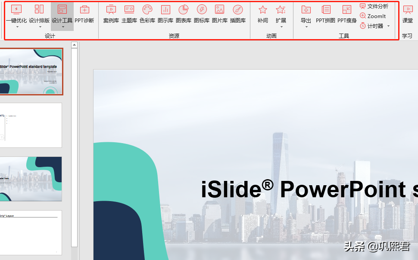Click the 补间 tween animation icon
The height and width of the screenshot is (260, 418).
coord(263,10)
